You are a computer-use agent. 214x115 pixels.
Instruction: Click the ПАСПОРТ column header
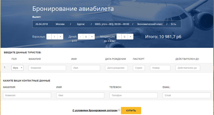139,59
